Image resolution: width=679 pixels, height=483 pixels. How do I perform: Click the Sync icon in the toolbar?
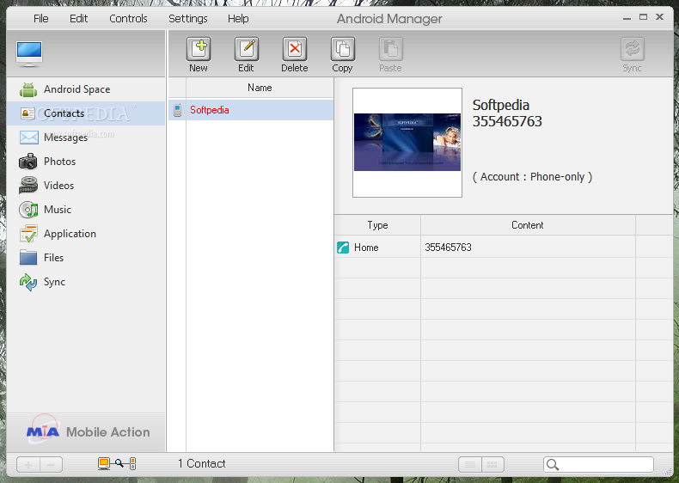[633, 49]
